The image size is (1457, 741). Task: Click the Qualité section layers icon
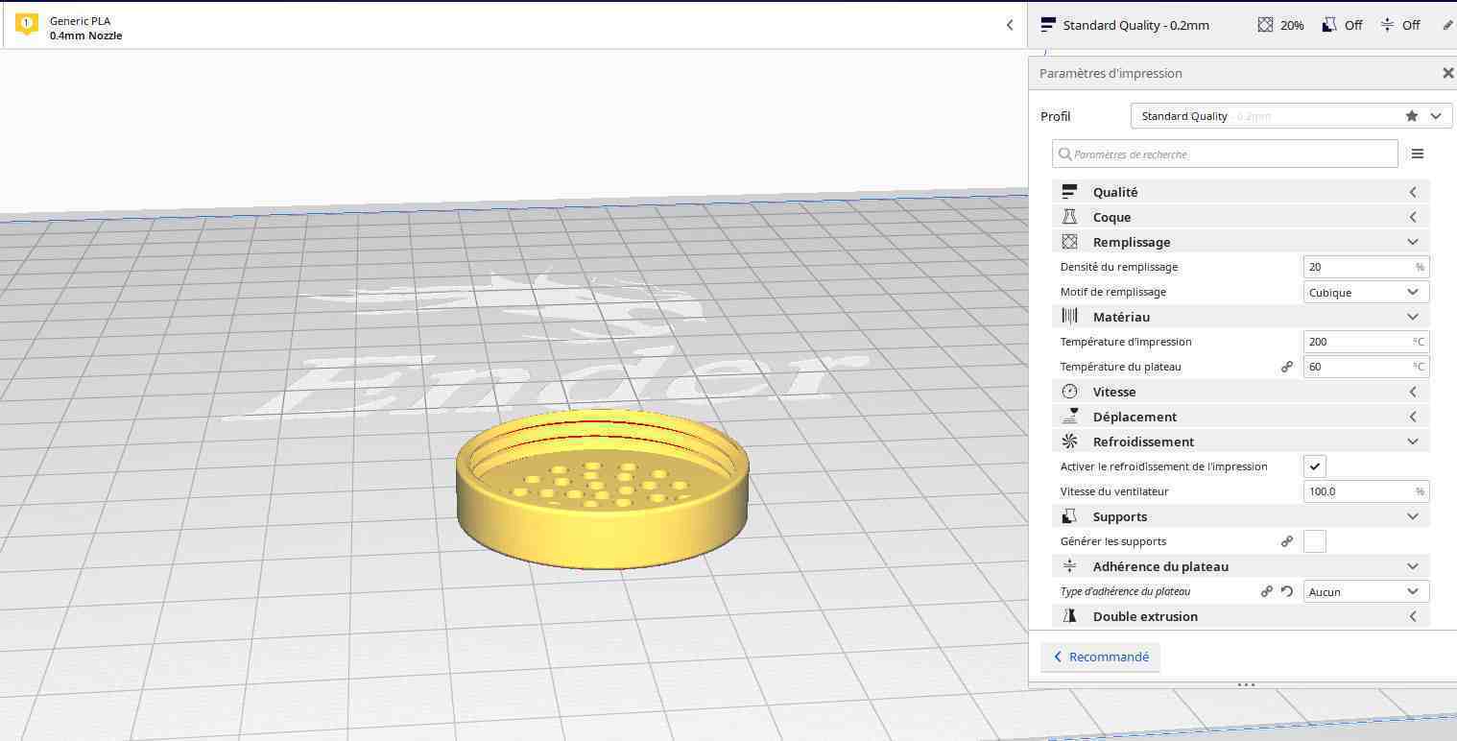click(1069, 192)
